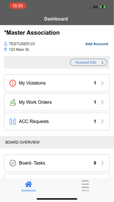The height and width of the screenshot is (202, 114).
Task: Open My Work Orders chevron arrow
Action: click(x=102, y=102)
